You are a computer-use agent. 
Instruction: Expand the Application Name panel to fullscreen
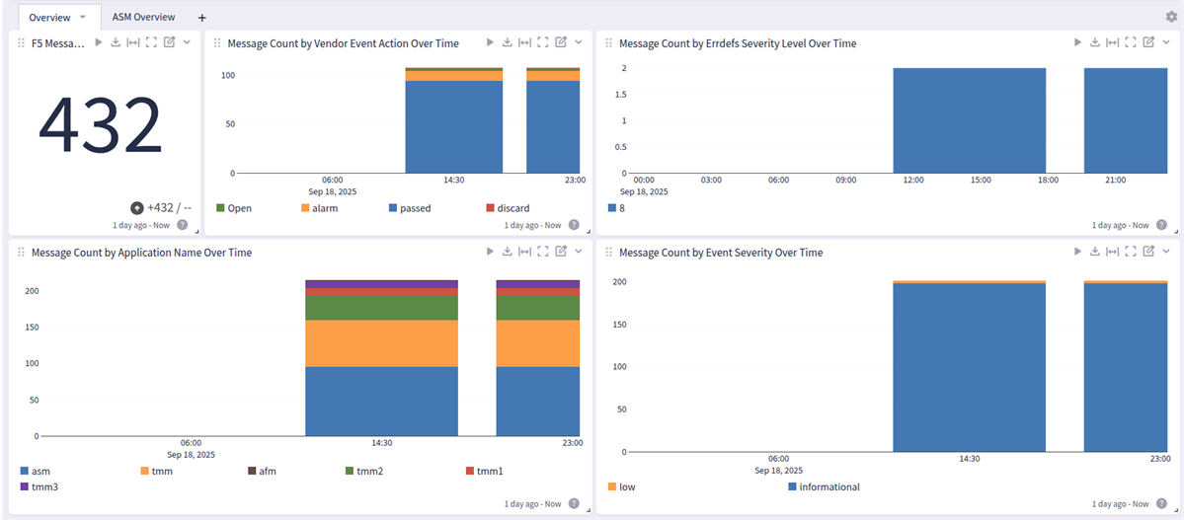pyautogui.click(x=542, y=253)
